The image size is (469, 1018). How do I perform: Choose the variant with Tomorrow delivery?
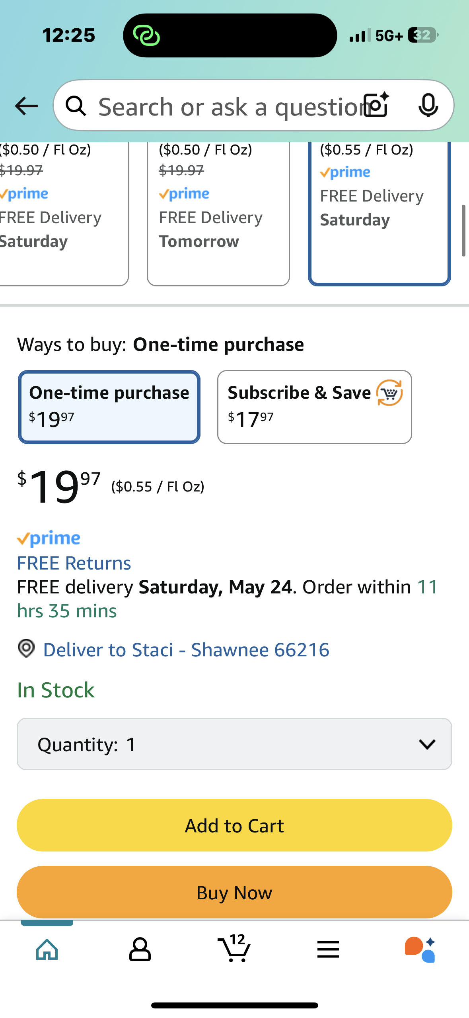point(218,214)
